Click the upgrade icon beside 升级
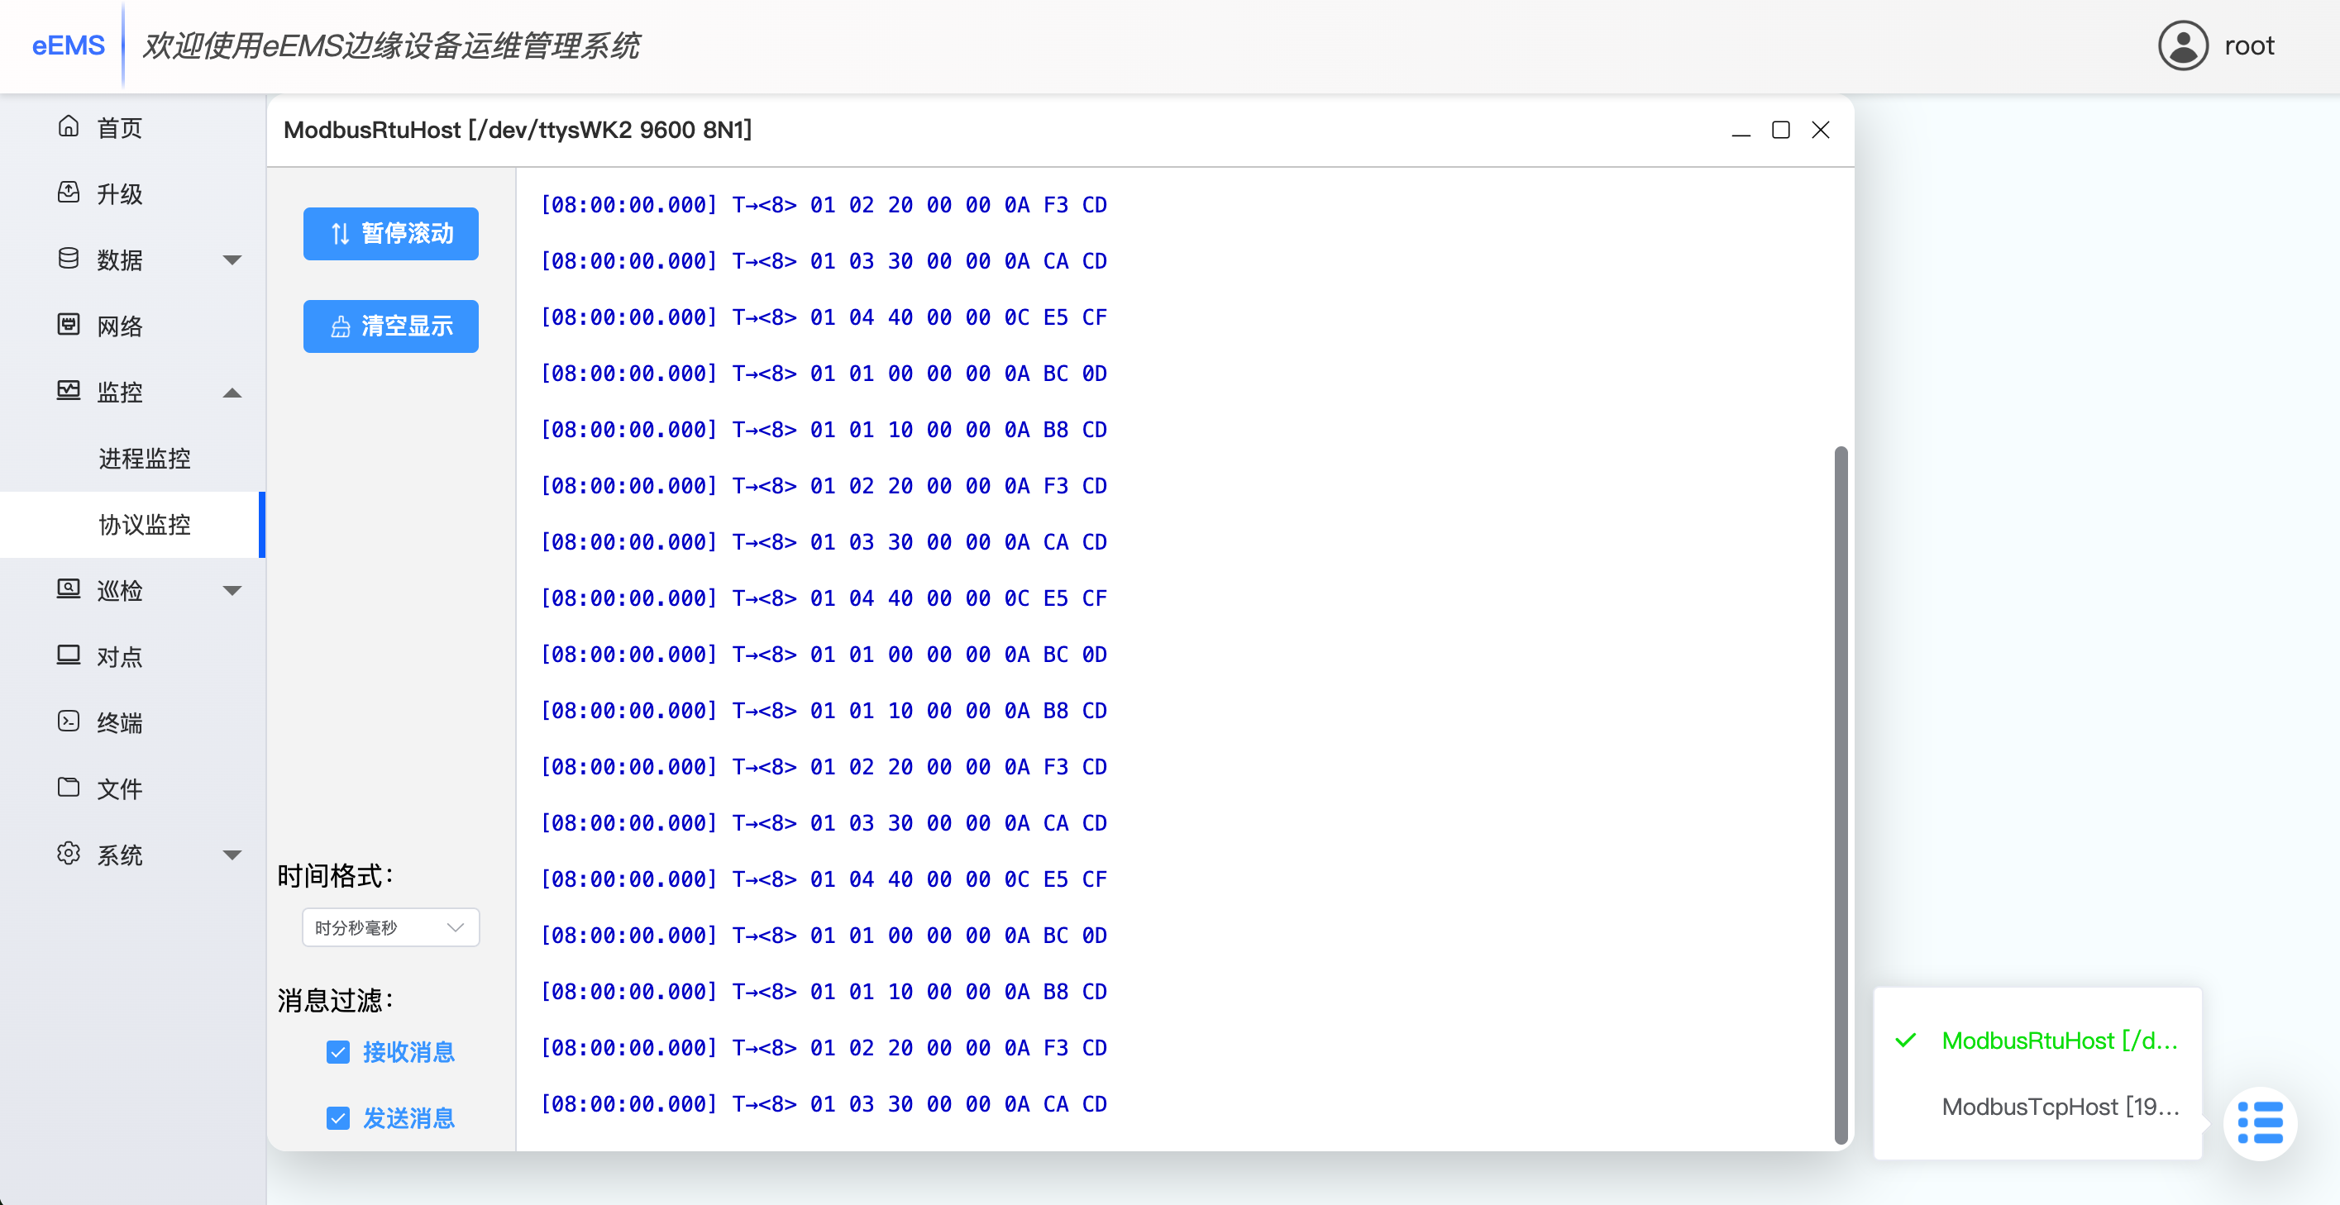This screenshot has height=1205, width=2340. 68,193
